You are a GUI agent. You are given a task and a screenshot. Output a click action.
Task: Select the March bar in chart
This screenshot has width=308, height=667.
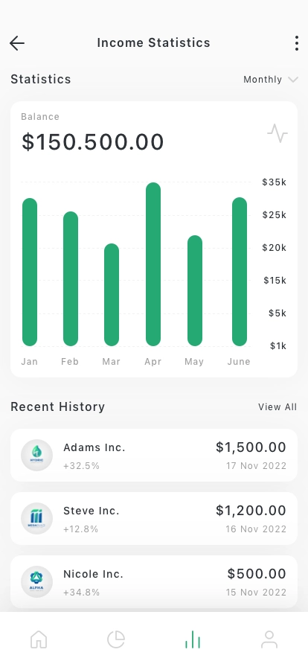pos(112,295)
